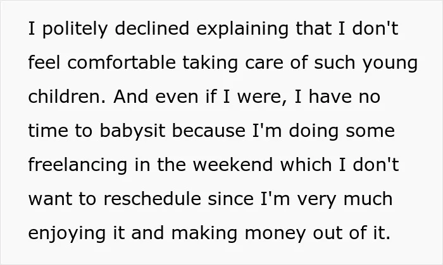The height and width of the screenshot is (265, 443).
Task: Click the word "freelancing"
Action: (78, 165)
